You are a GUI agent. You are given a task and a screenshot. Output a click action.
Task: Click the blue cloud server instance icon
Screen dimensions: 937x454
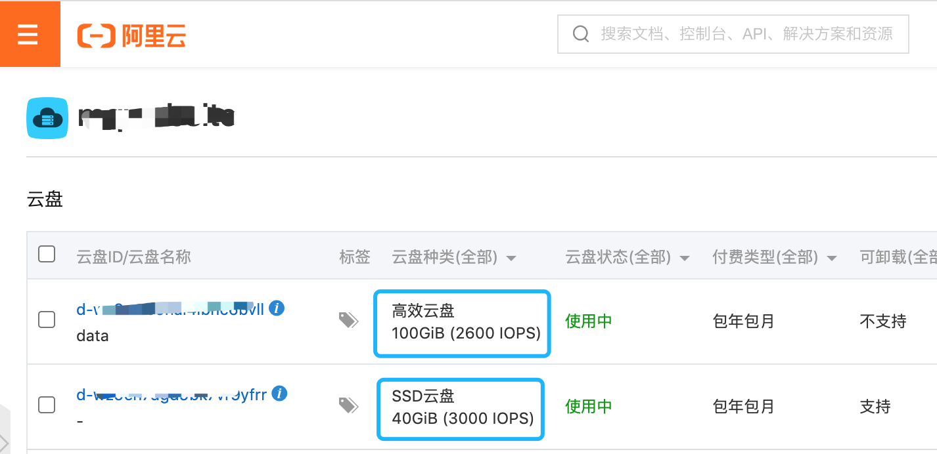pos(47,118)
